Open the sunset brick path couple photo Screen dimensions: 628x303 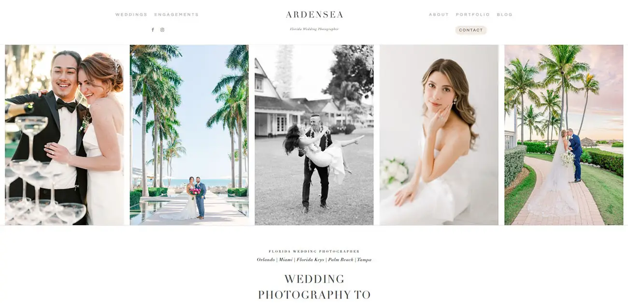(x=564, y=135)
